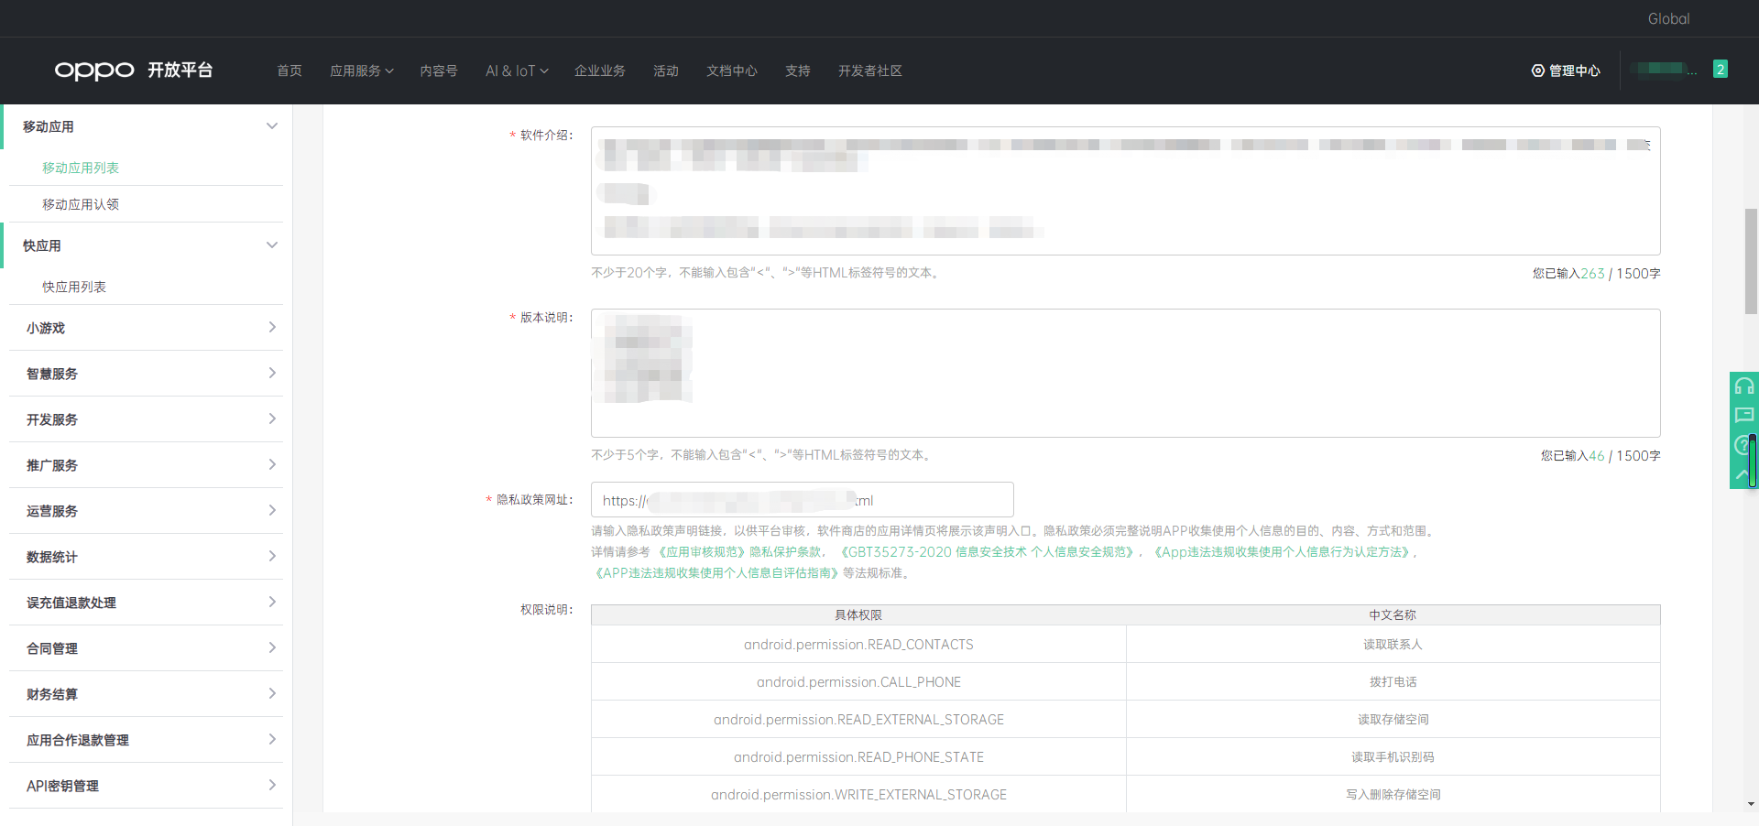Click the 具体权限 table column header

pyautogui.click(x=858, y=615)
